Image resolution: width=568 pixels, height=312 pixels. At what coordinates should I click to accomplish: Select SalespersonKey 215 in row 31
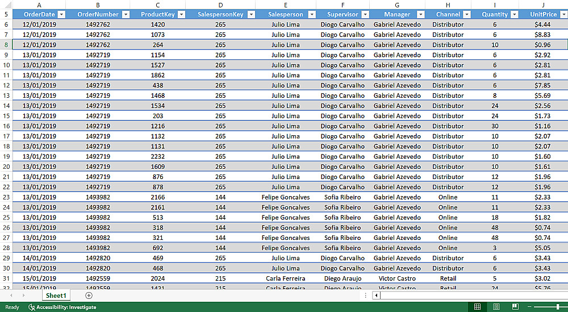[x=220, y=278]
